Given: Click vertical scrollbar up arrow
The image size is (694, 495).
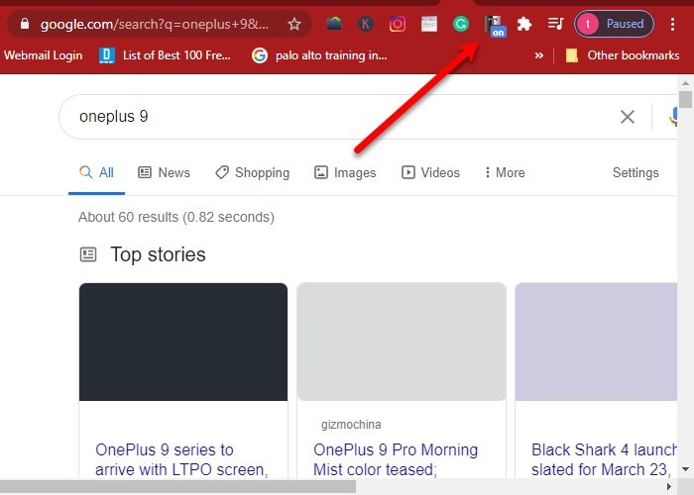Looking at the screenshot, I should 685,82.
